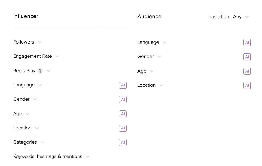Expand the Audience Location filter
The width and height of the screenshot is (262, 166).
[161, 85]
